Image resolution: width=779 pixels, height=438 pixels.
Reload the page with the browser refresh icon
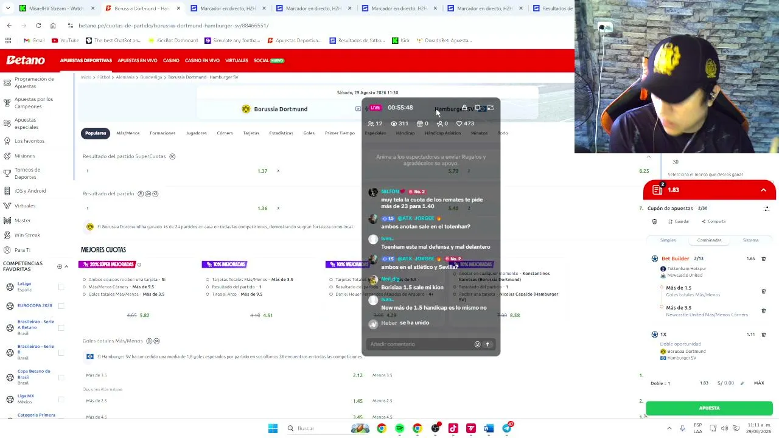pos(38,26)
